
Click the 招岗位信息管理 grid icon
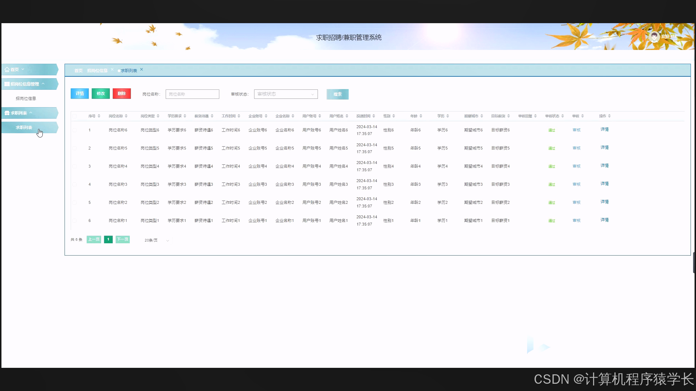coord(7,84)
